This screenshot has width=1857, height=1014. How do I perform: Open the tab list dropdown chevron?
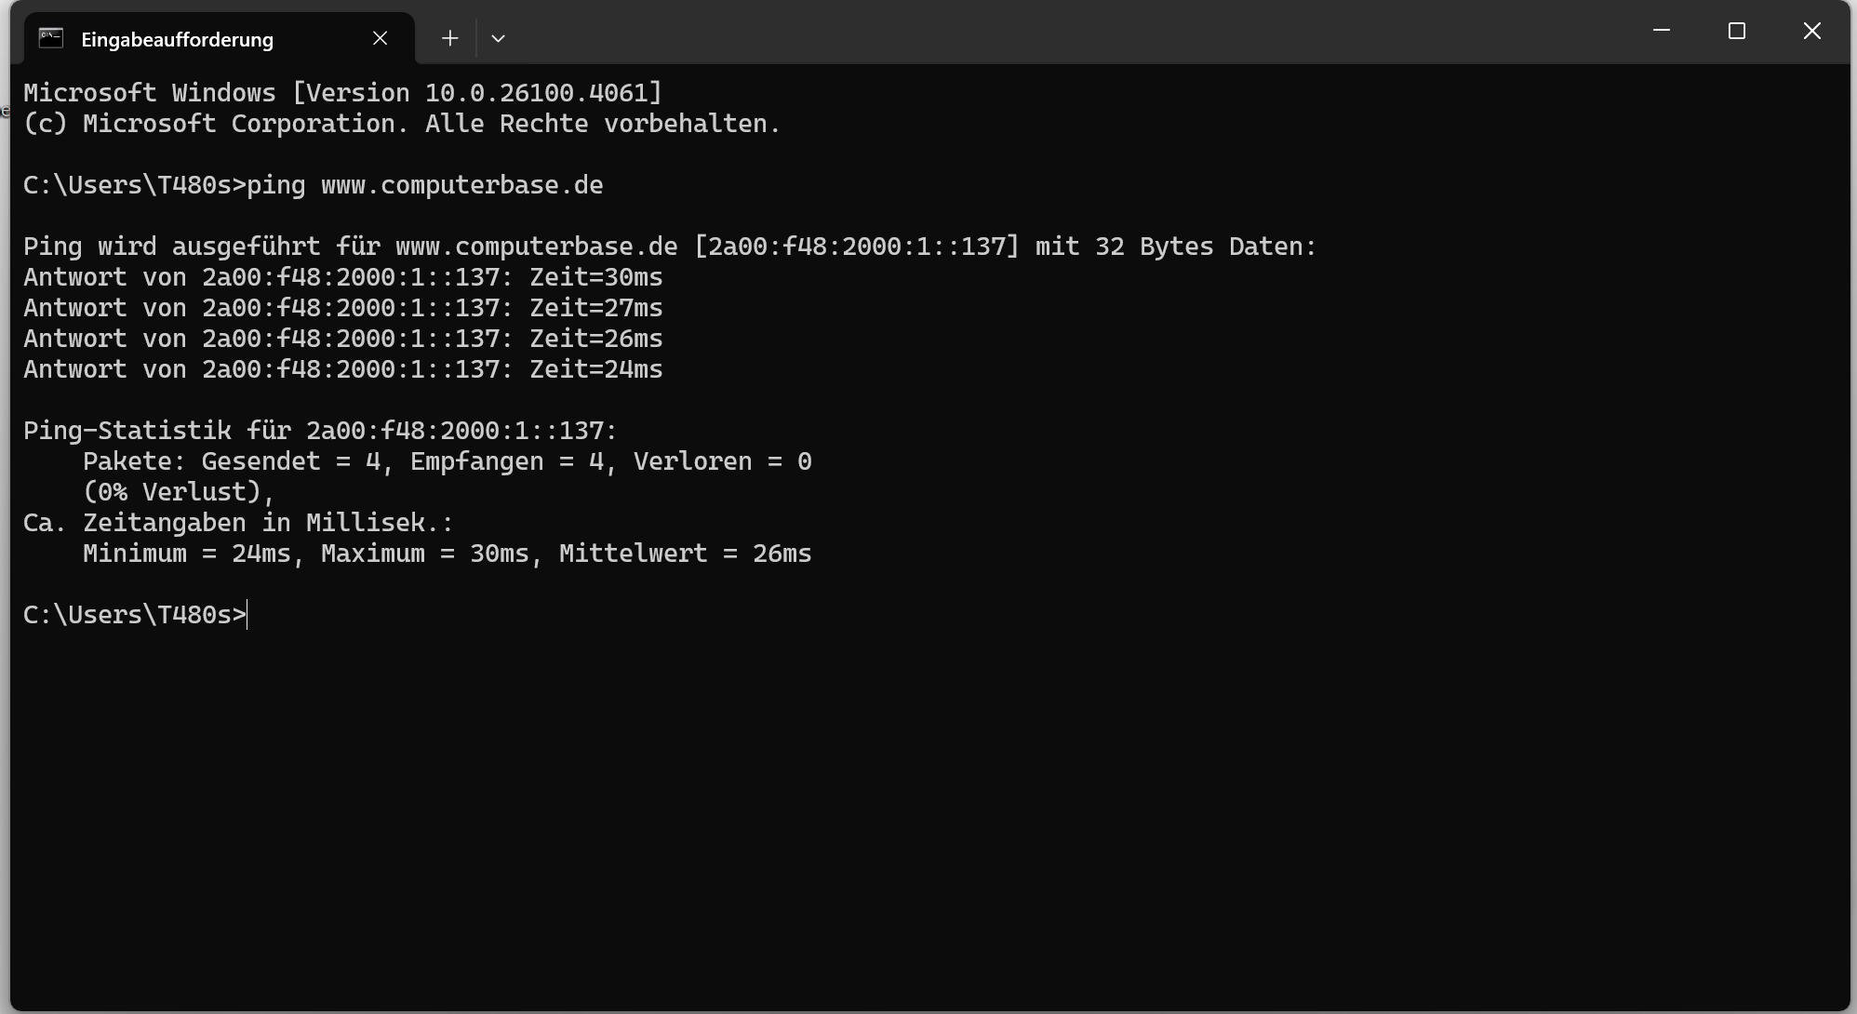pos(499,38)
